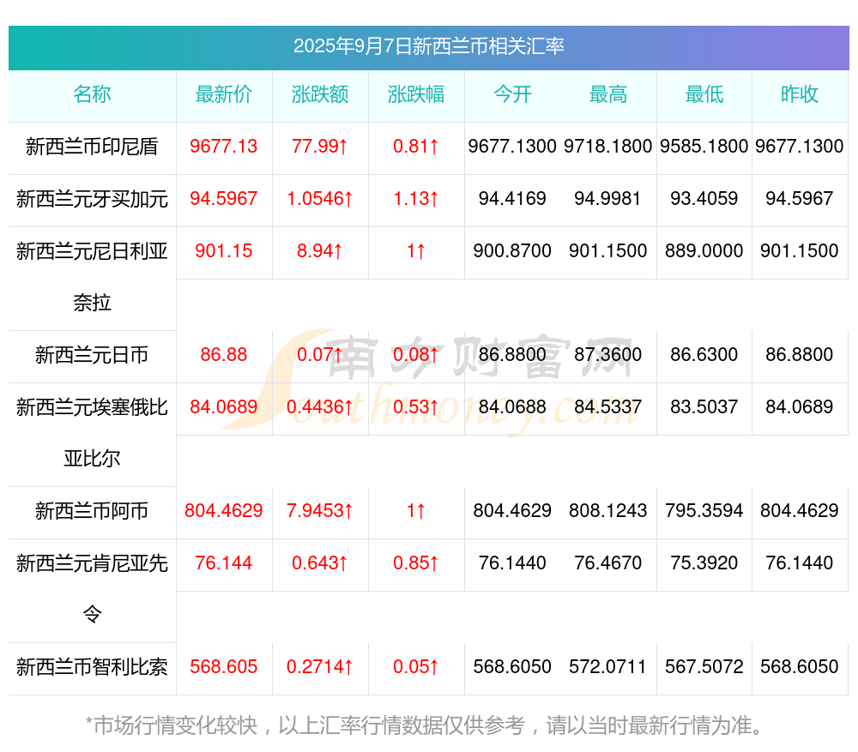Click the high value 9718.1800

pos(608,147)
